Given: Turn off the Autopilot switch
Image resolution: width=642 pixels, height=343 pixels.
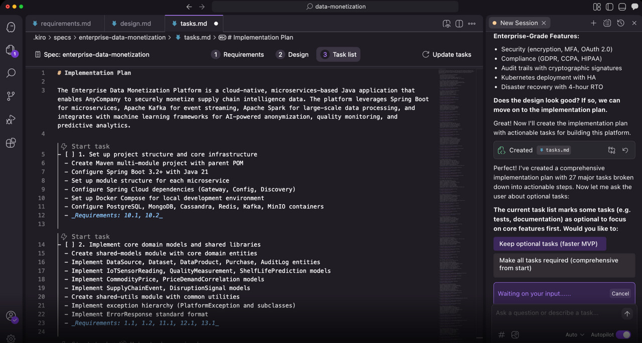Looking at the screenshot, I should point(623,334).
